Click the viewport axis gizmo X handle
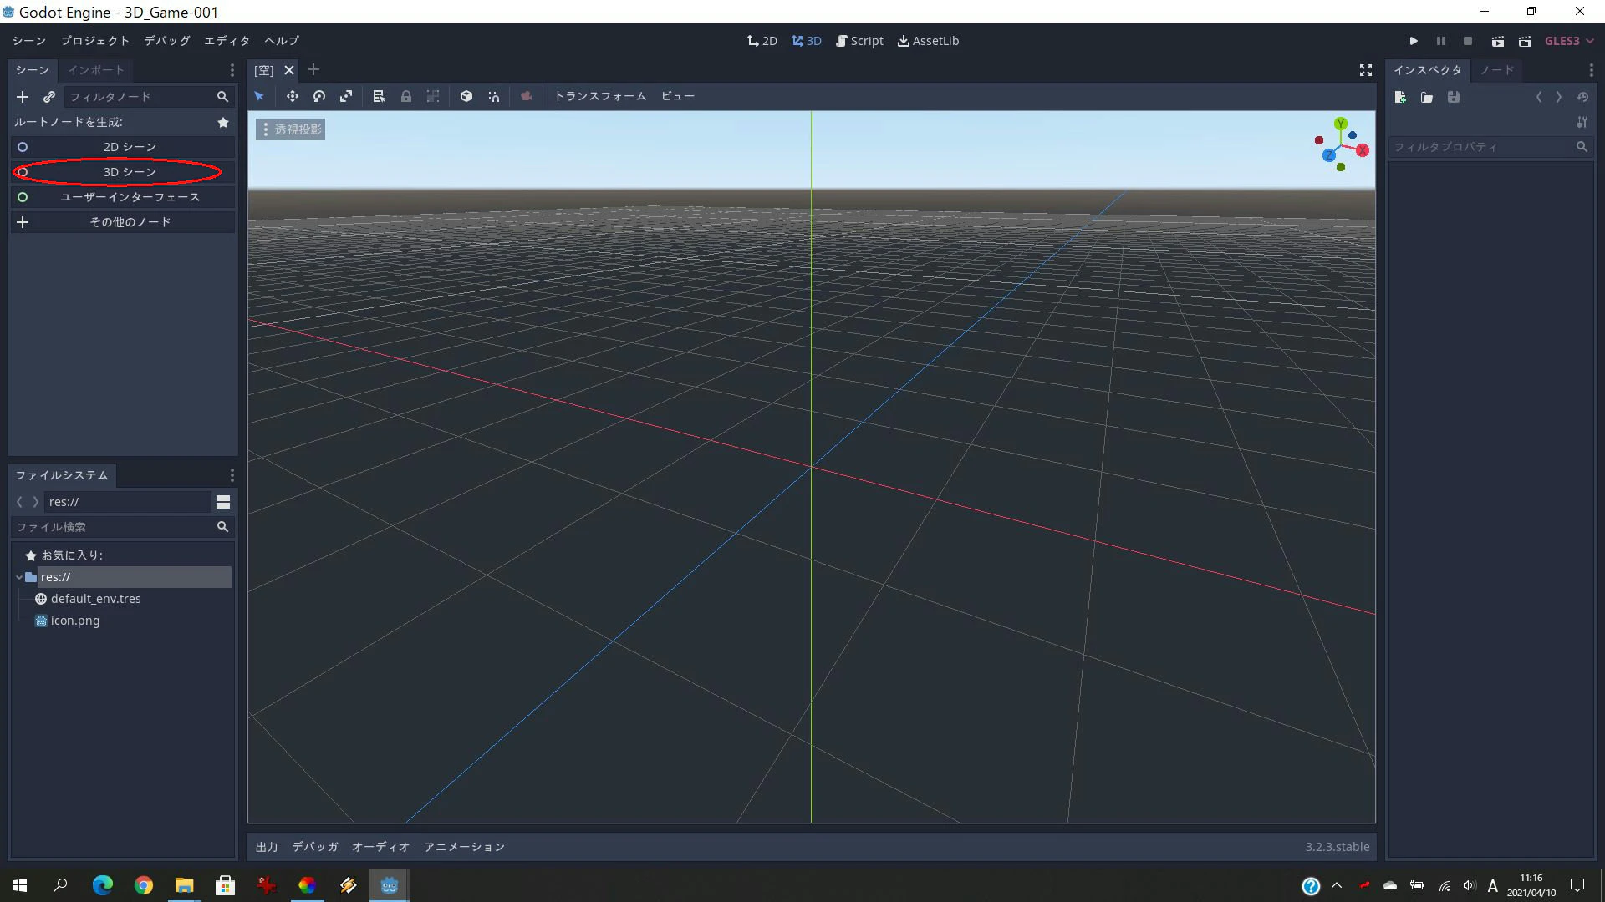This screenshot has height=902, width=1605. point(1363,150)
